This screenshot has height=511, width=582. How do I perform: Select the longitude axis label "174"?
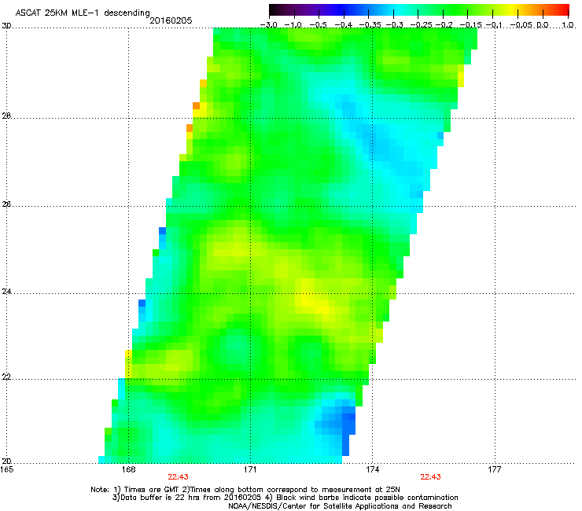pos(372,469)
